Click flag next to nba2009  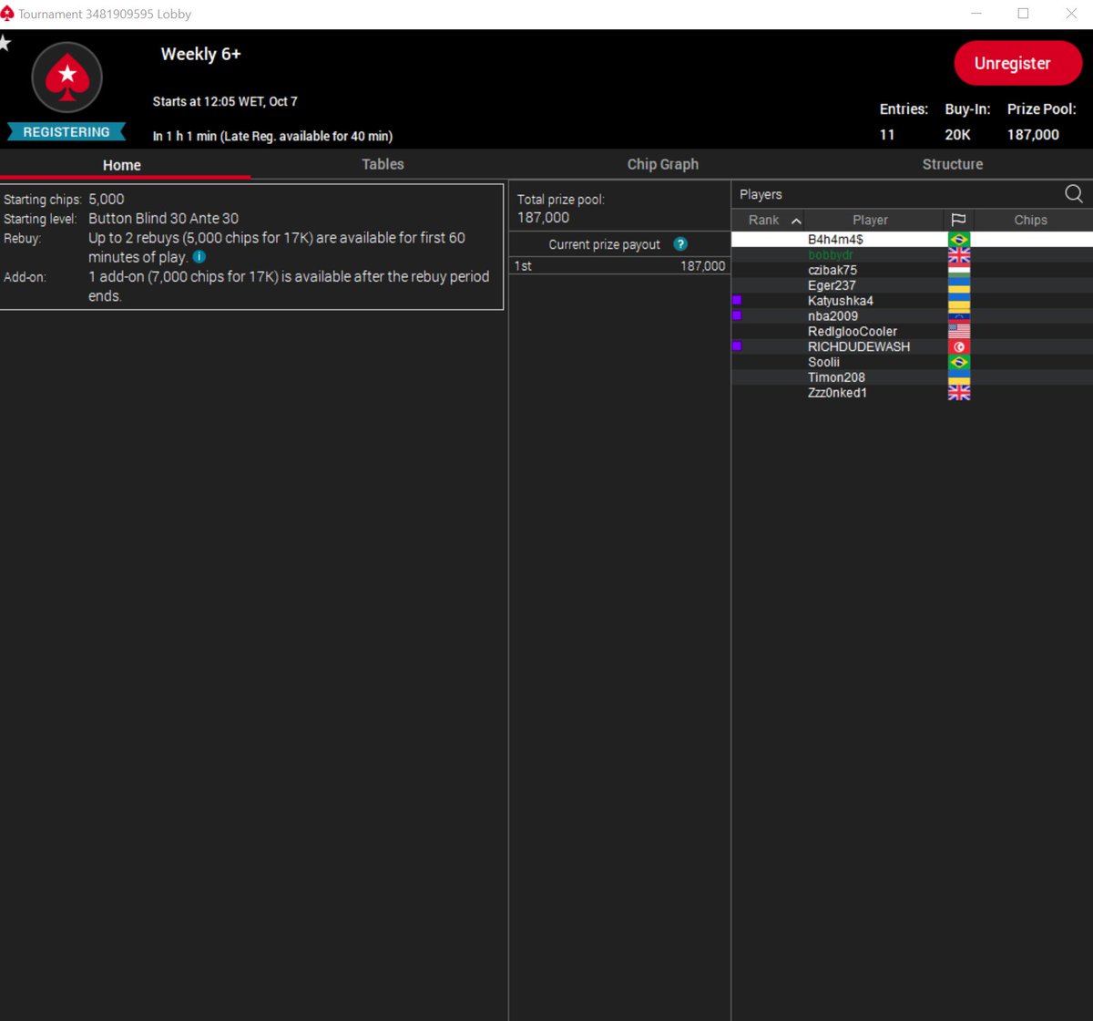[x=958, y=316]
